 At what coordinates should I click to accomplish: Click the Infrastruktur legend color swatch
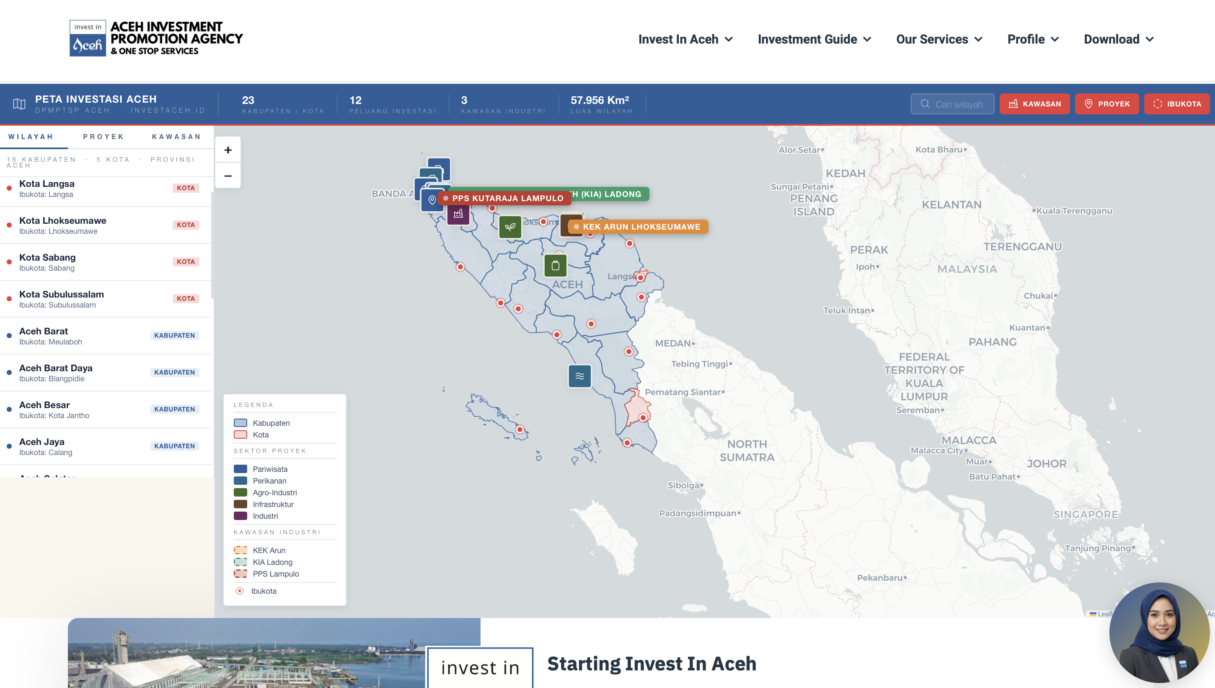(x=240, y=504)
